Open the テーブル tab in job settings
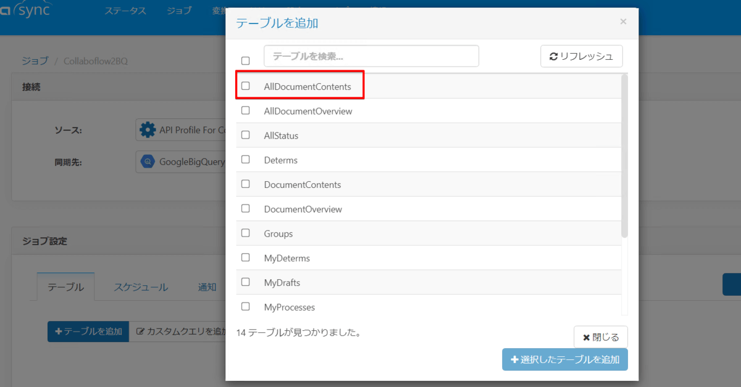Viewport: 741px width, 387px height. (65, 287)
